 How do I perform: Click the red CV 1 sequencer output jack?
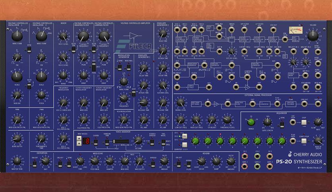click(245, 156)
